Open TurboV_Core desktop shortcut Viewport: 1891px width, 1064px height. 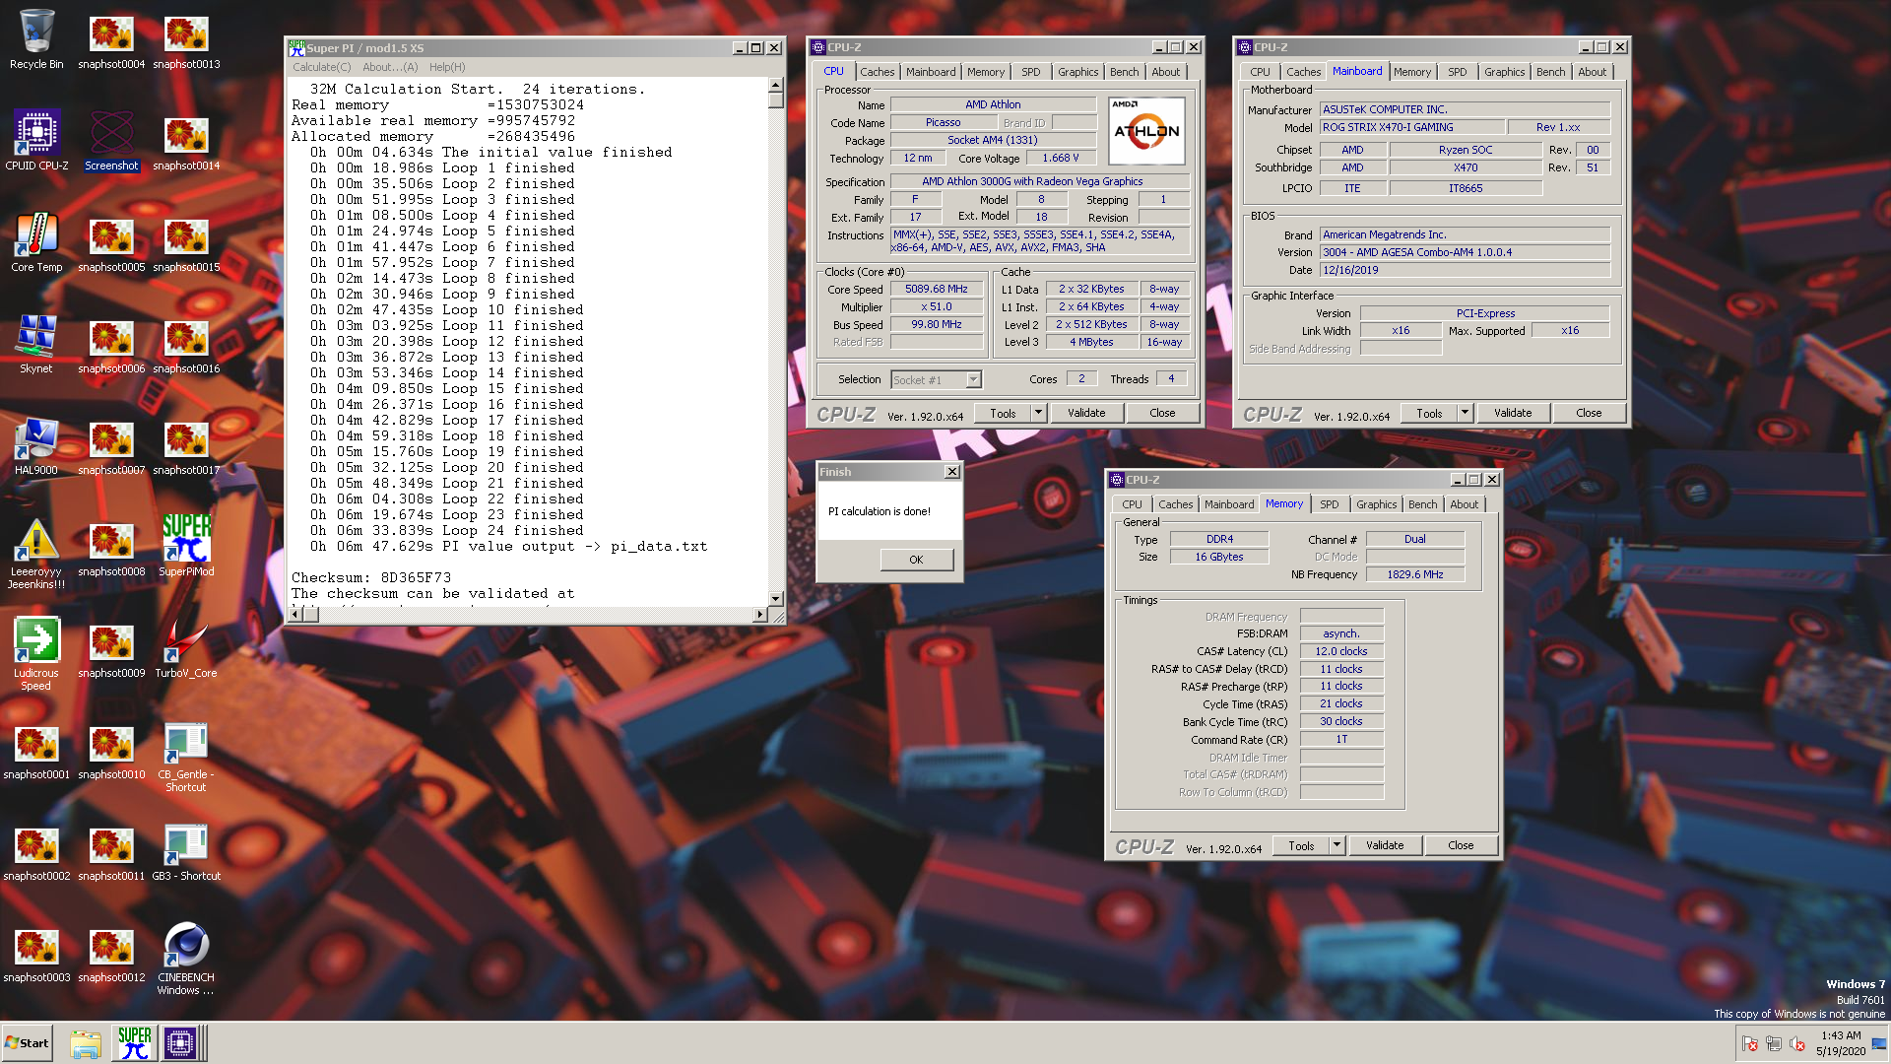(x=186, y=648)
